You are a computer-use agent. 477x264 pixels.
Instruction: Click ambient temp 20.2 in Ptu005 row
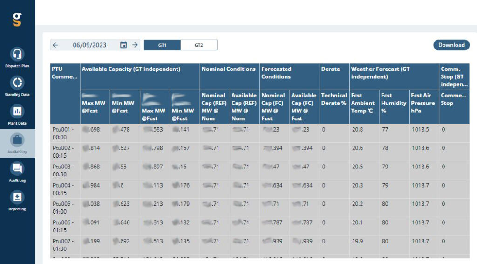357,204
